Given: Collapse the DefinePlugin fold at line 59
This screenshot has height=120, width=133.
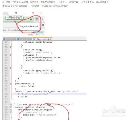Looking at the screenshot, I should point(11,110).
